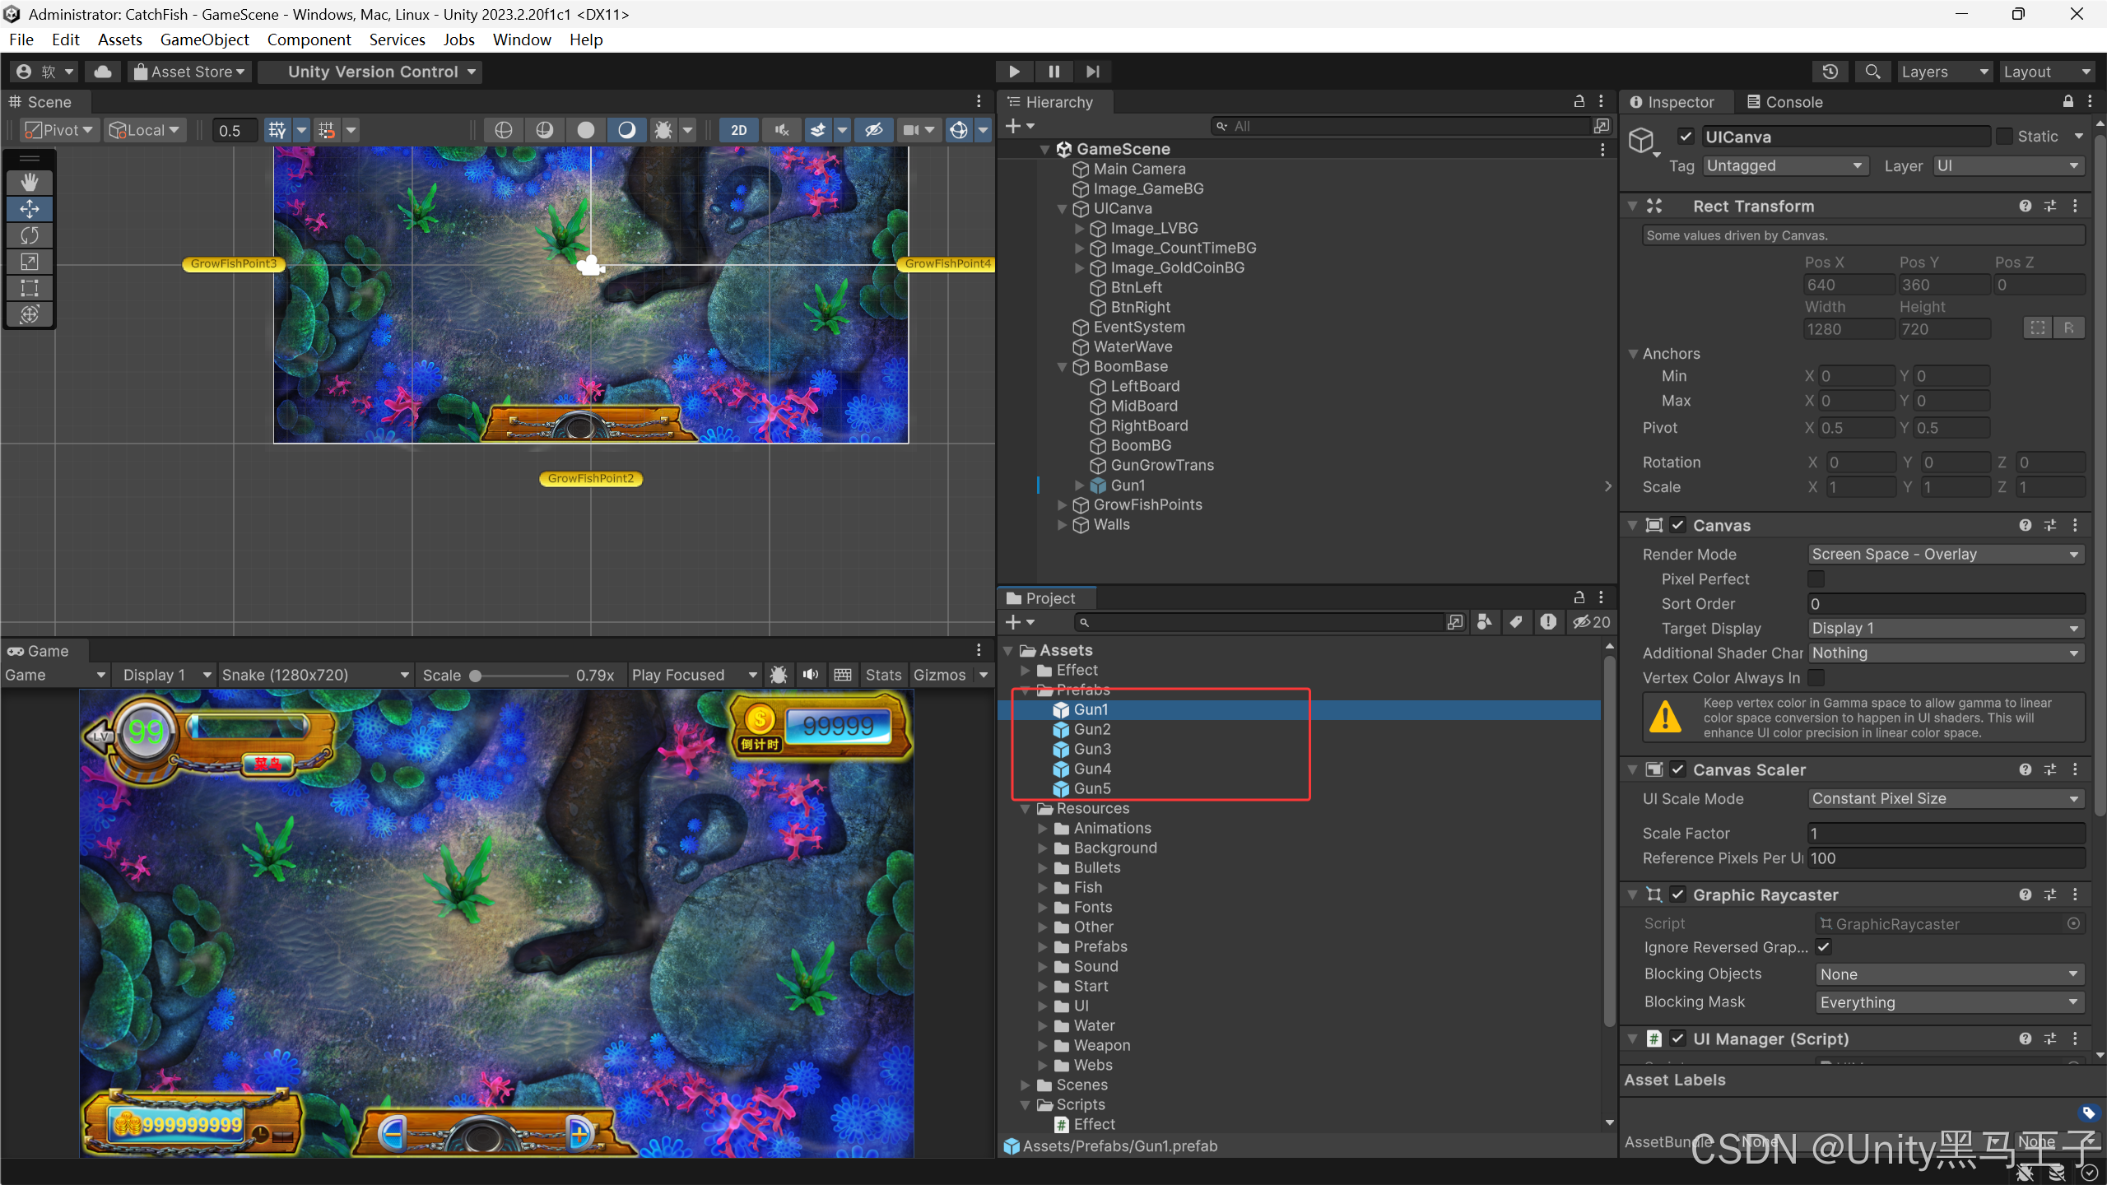Toggle 2D scene view mode
The image size is (2107, 1185).
tap(738, 130)
